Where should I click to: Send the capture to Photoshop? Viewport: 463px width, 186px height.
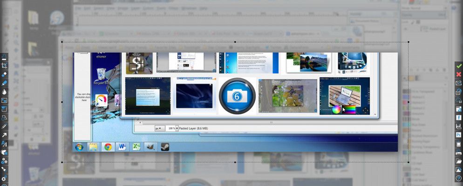coord(459,135)
